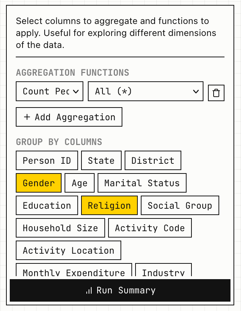Open the Count aggregation function dropdown
Viewport: 241px width, 311px height.
click(x=50, y=91)
